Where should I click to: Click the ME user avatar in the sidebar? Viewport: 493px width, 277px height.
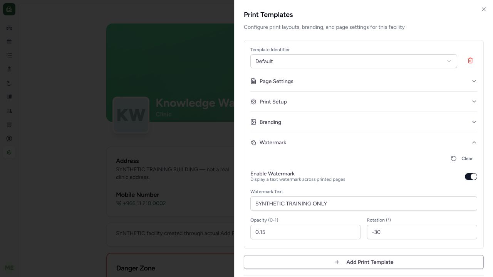tap(9, 268)
